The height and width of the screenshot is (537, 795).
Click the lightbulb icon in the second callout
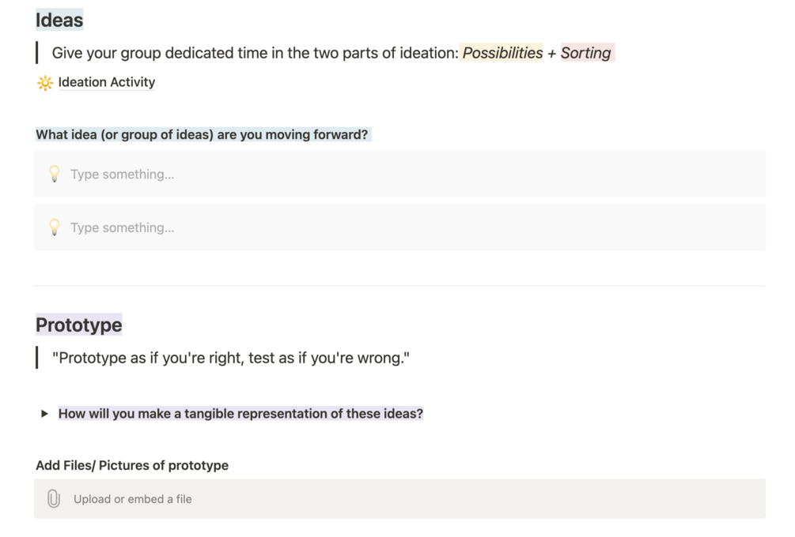click(x=55, y=227)
